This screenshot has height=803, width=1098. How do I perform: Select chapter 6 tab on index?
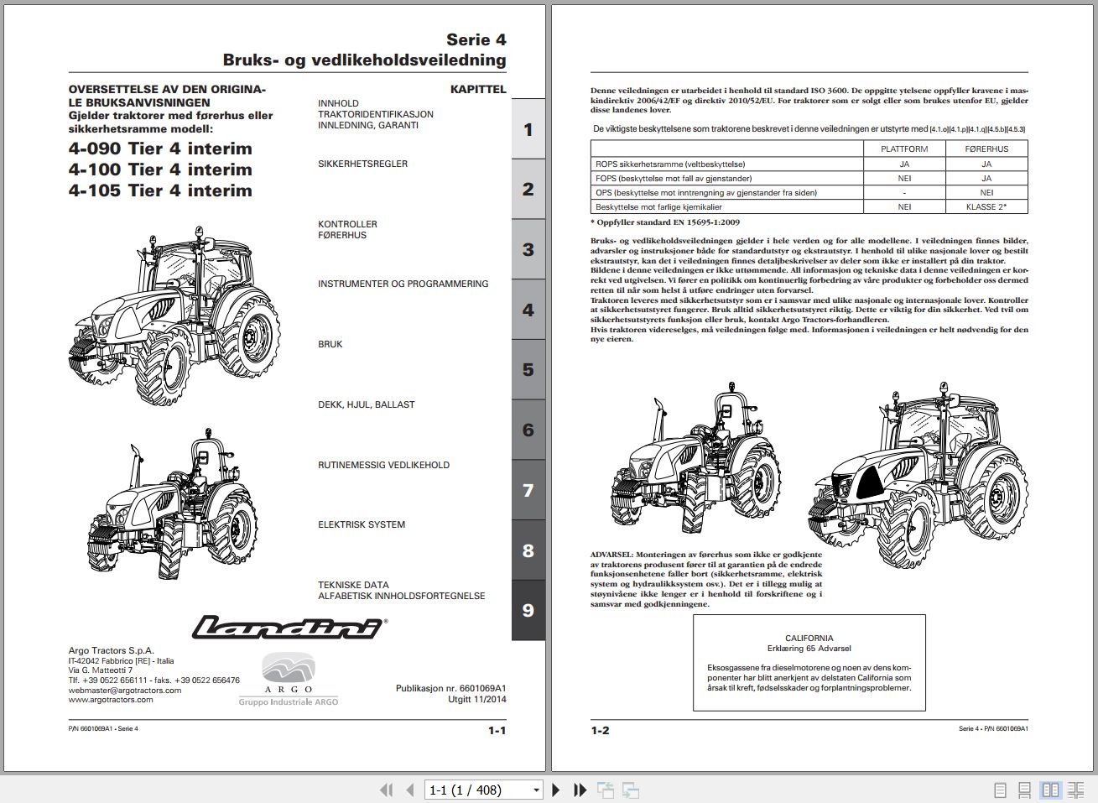point(528,430)
